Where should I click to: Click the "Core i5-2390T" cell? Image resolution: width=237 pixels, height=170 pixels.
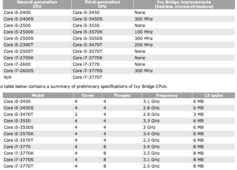18,45
